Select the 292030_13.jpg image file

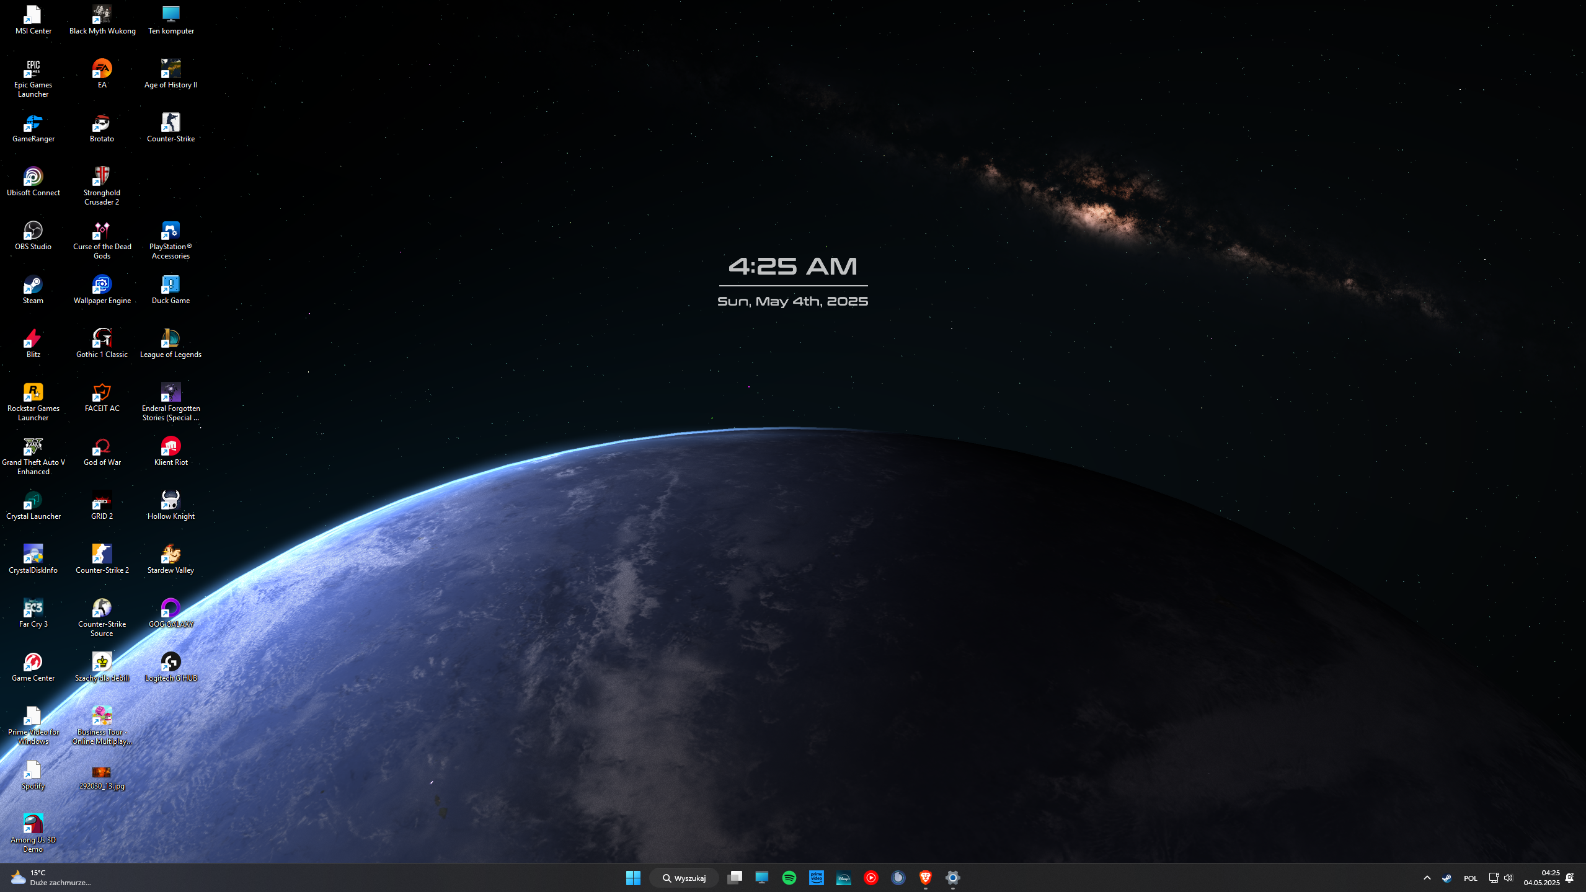(x=102, y=777)
